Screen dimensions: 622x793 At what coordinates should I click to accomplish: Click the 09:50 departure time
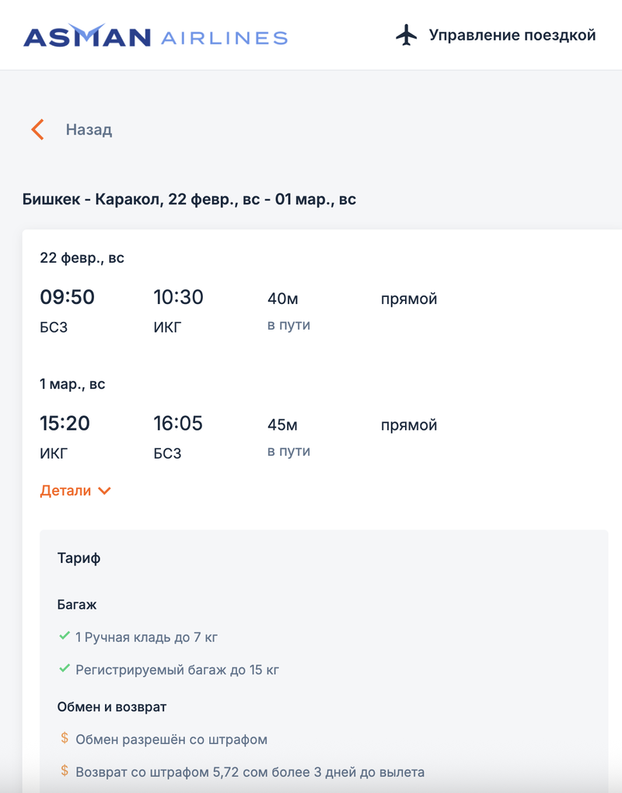(x=67, y=297)
